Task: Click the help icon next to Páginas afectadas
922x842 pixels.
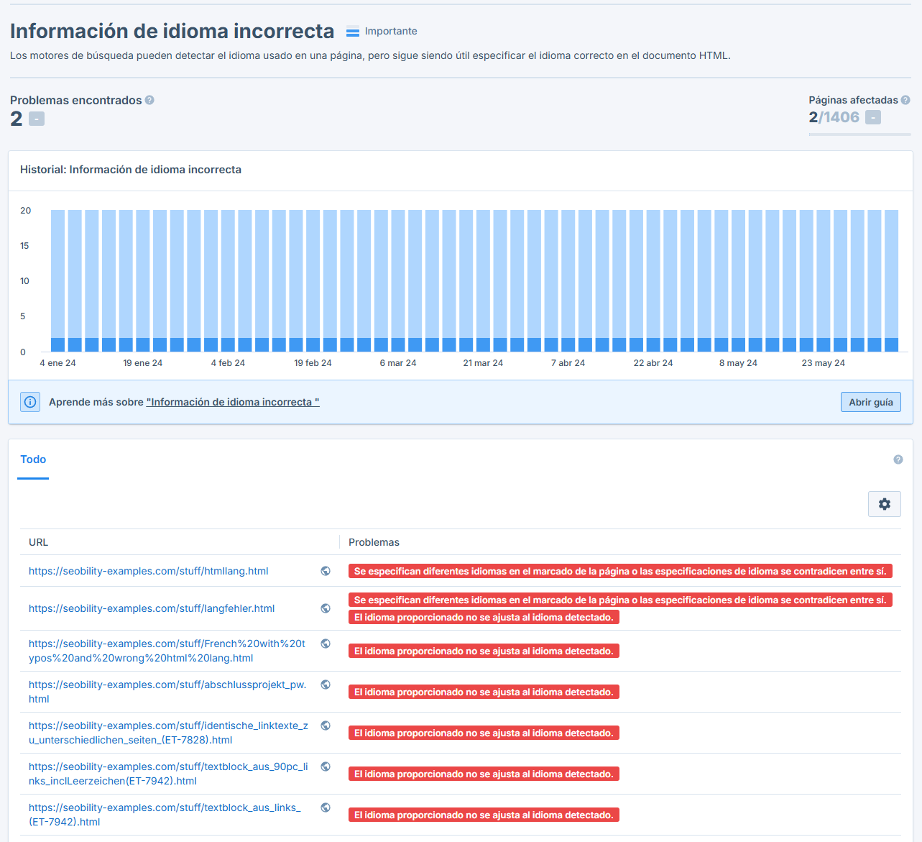Action: pos(905,99)
